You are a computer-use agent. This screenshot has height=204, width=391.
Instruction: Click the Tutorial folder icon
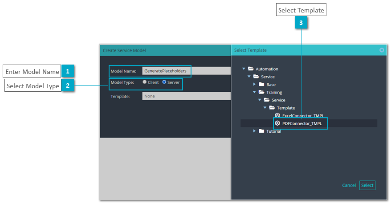coord(261,131)
